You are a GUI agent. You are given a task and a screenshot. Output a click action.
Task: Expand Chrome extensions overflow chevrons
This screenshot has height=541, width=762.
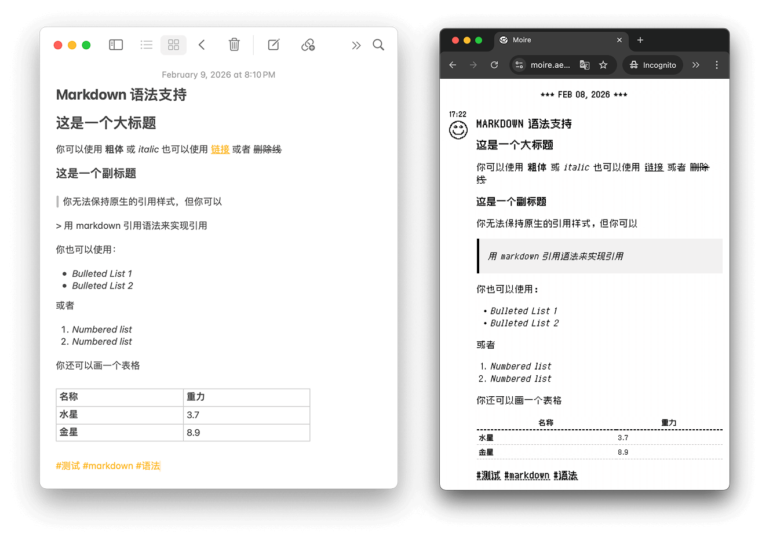(696, 65)
